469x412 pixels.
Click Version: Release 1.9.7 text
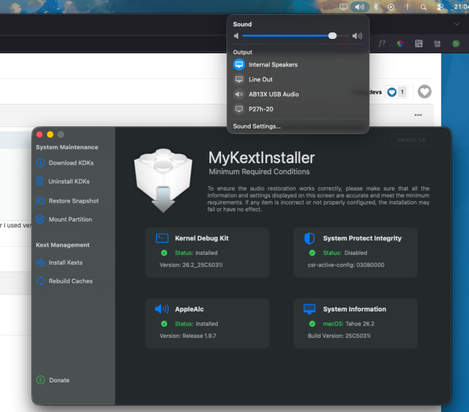[x=188, y=336]
